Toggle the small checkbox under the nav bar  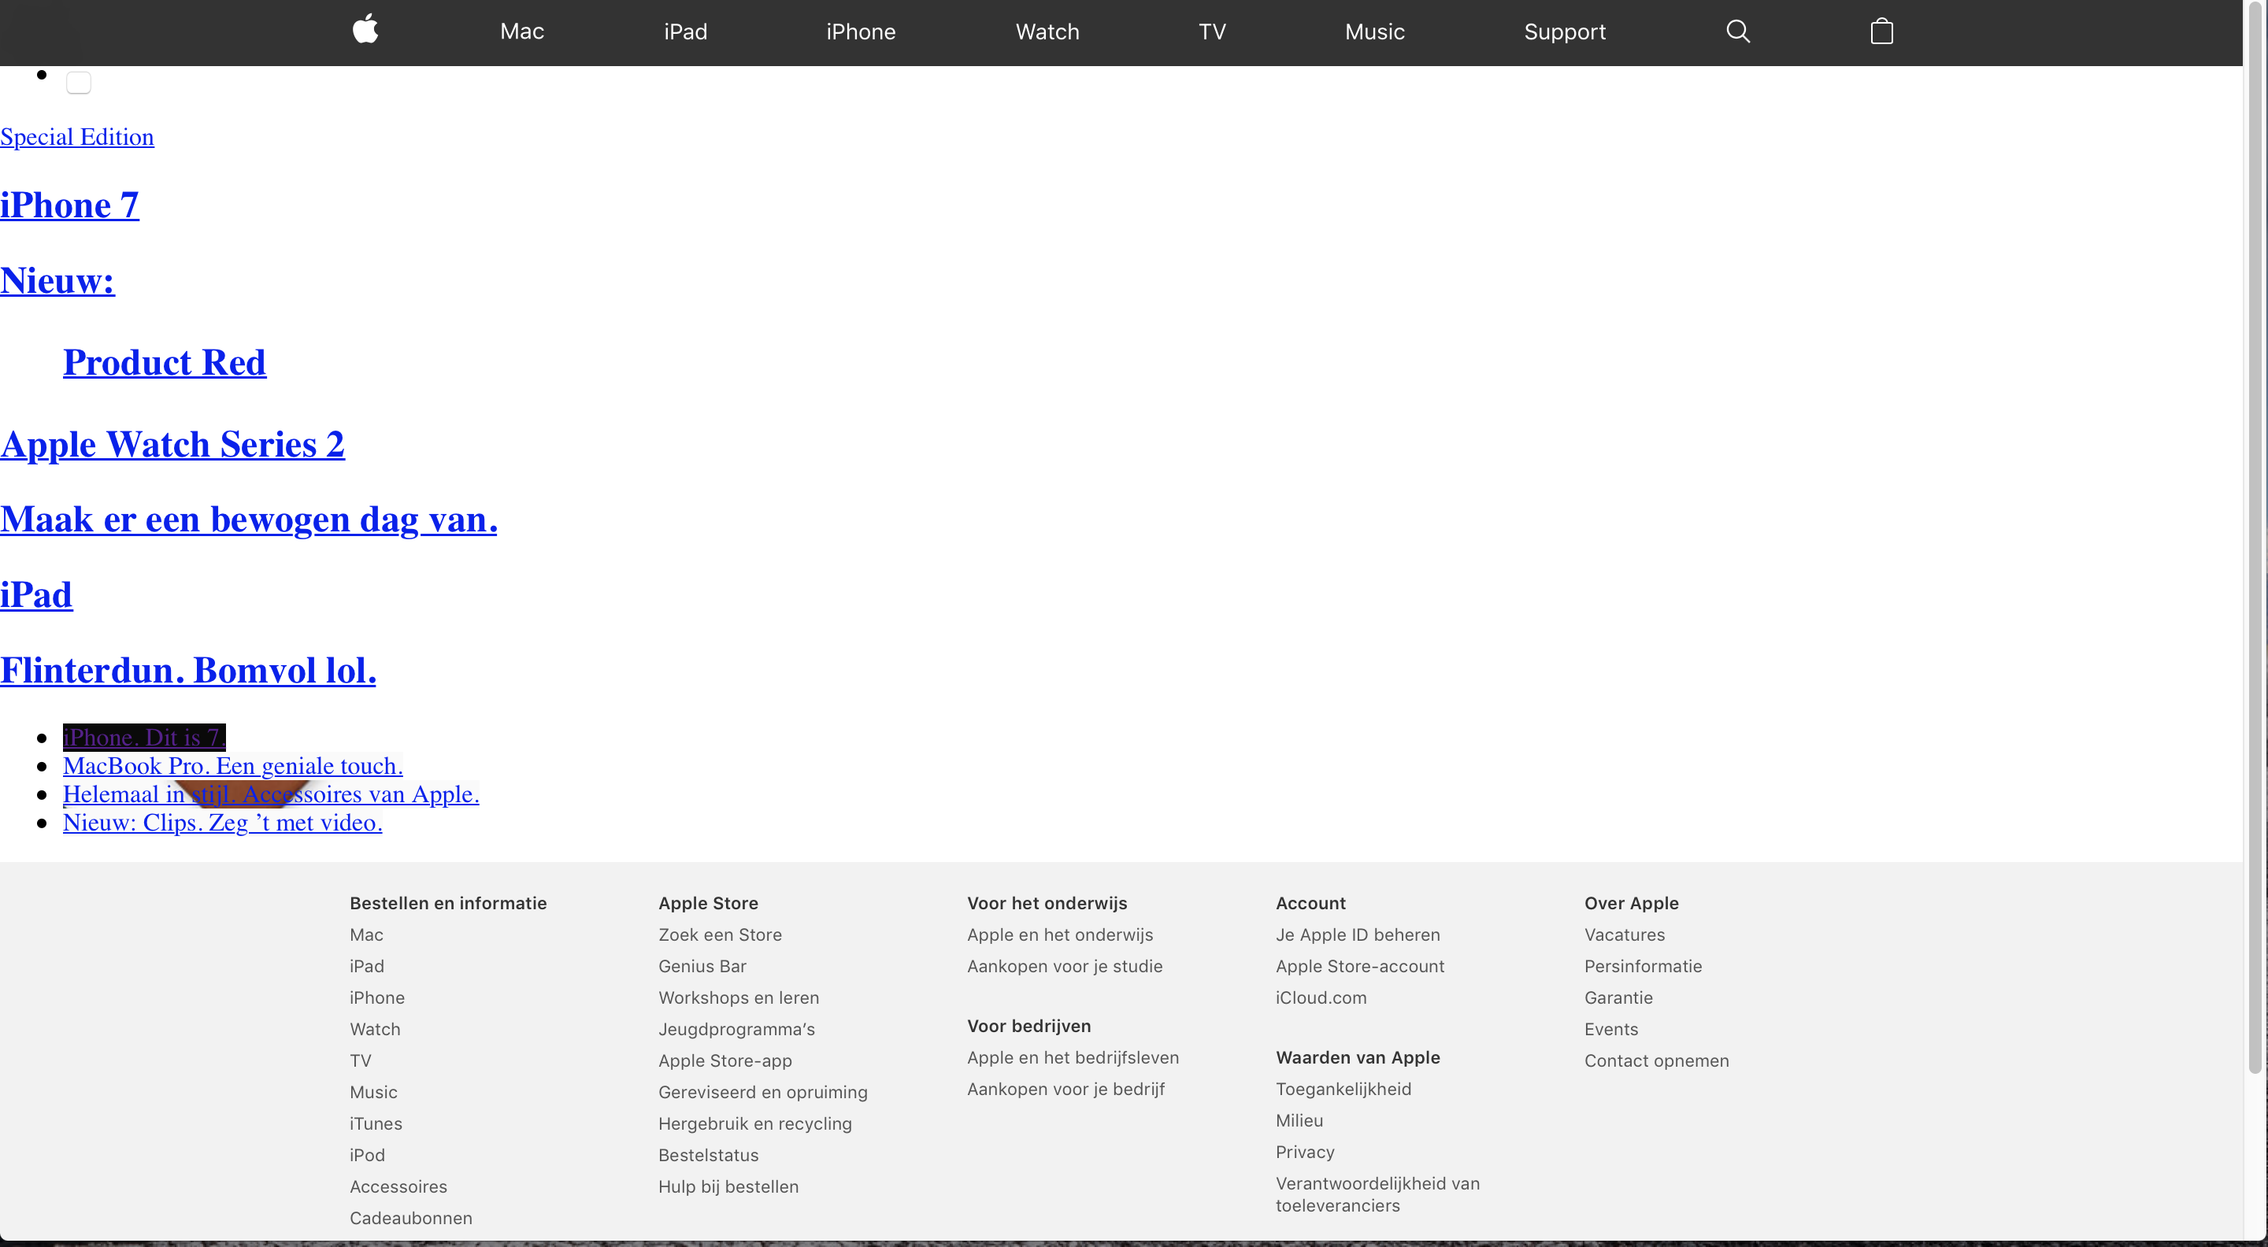tap(79, 83)
